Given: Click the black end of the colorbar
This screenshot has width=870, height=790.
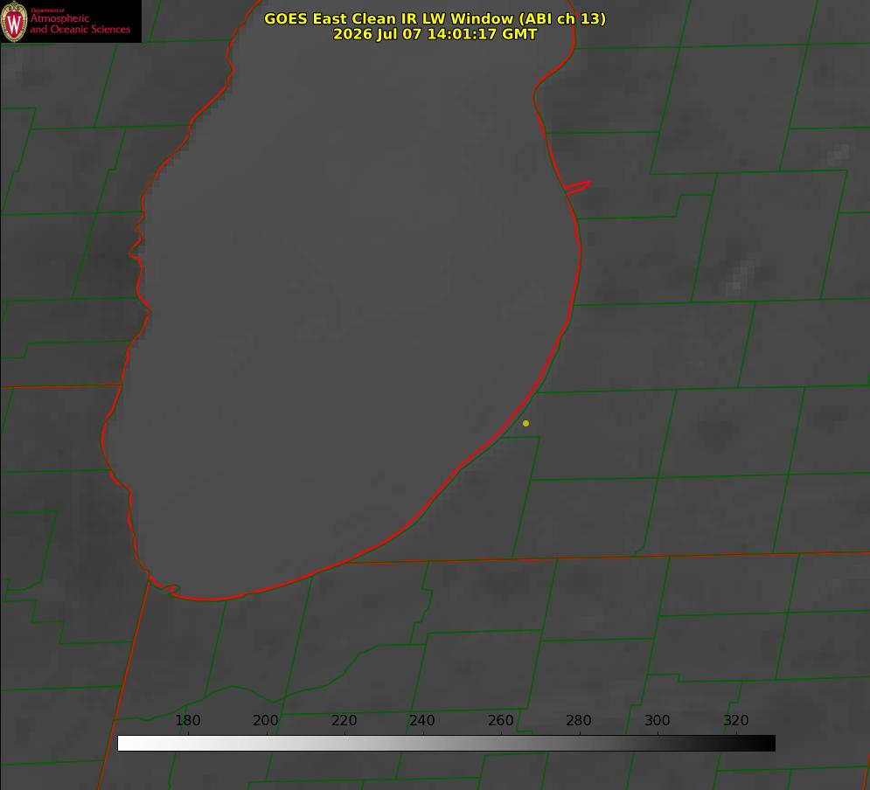Looking at the screenshot, I should [x=768, y=744].
